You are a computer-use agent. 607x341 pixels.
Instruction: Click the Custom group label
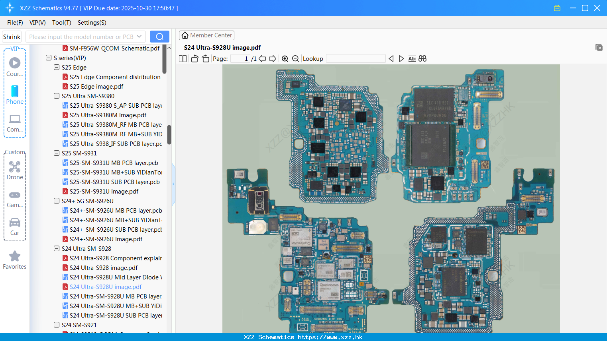coord(15,152)
